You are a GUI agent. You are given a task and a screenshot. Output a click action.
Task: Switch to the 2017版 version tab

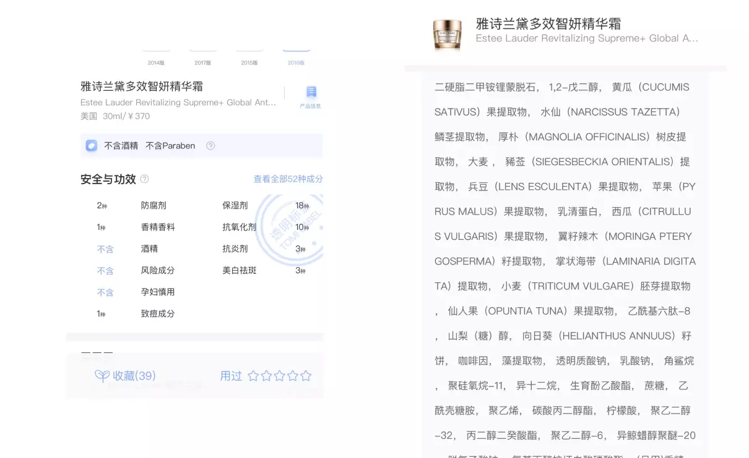[x=203, y=62]
